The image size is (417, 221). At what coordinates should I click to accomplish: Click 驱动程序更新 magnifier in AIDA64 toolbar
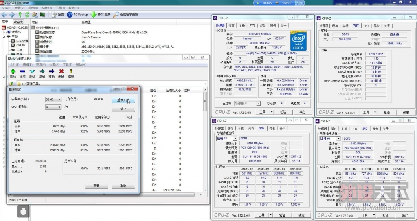[x=125, y=15]
